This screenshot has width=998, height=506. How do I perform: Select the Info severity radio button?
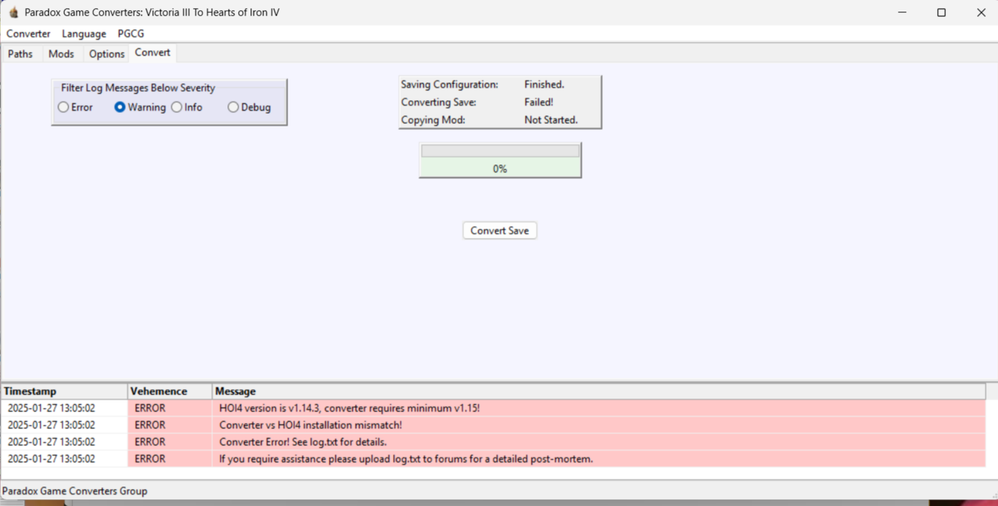[x=177, y=107]
